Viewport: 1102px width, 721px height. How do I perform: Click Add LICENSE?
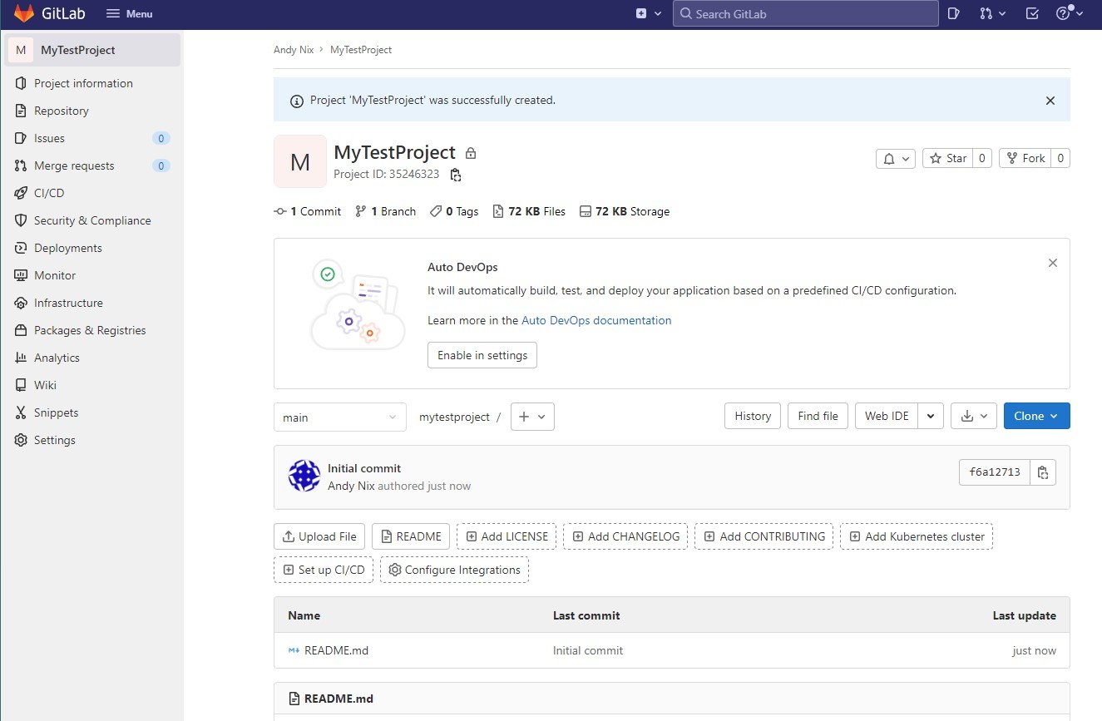coord(507,536)
